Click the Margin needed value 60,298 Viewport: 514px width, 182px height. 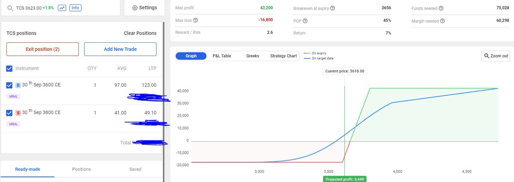[502, 20]
